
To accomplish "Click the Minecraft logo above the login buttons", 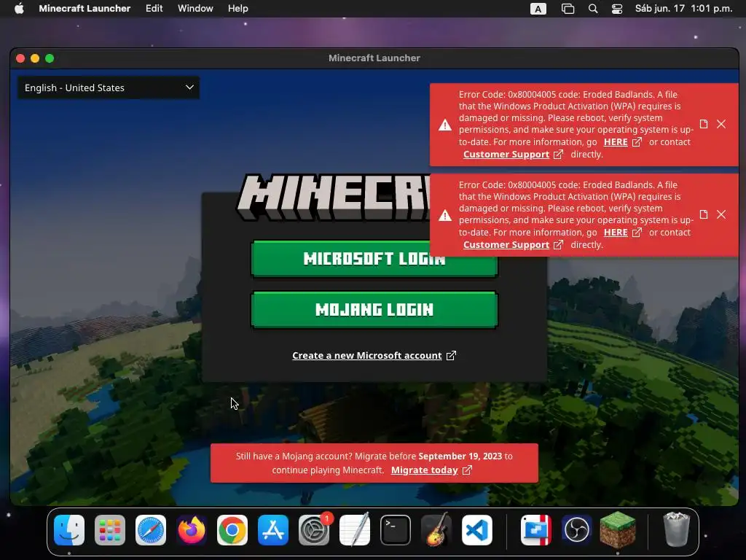I will pos(333,198).
